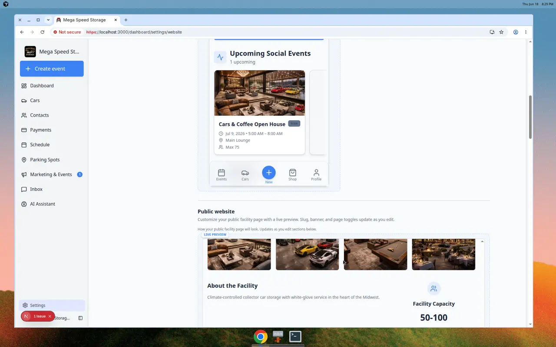556x347 pixels.
Task: Click the Marketing & Events notification badge
Action: 79,174
